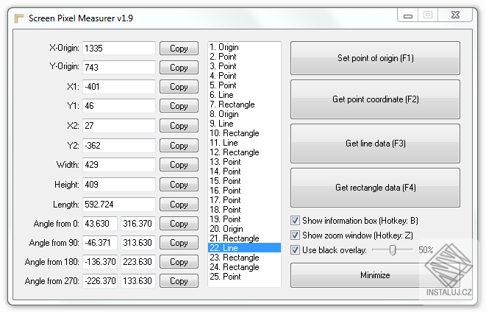Screen dimensions: 486x312
Task: Copy the Angle from 90 value
Action: point(179,243)
